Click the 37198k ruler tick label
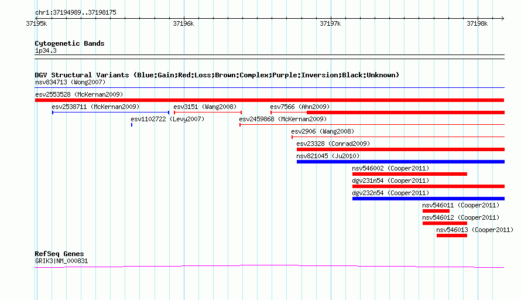Screen dimensions: 521x300 [477, 23]
